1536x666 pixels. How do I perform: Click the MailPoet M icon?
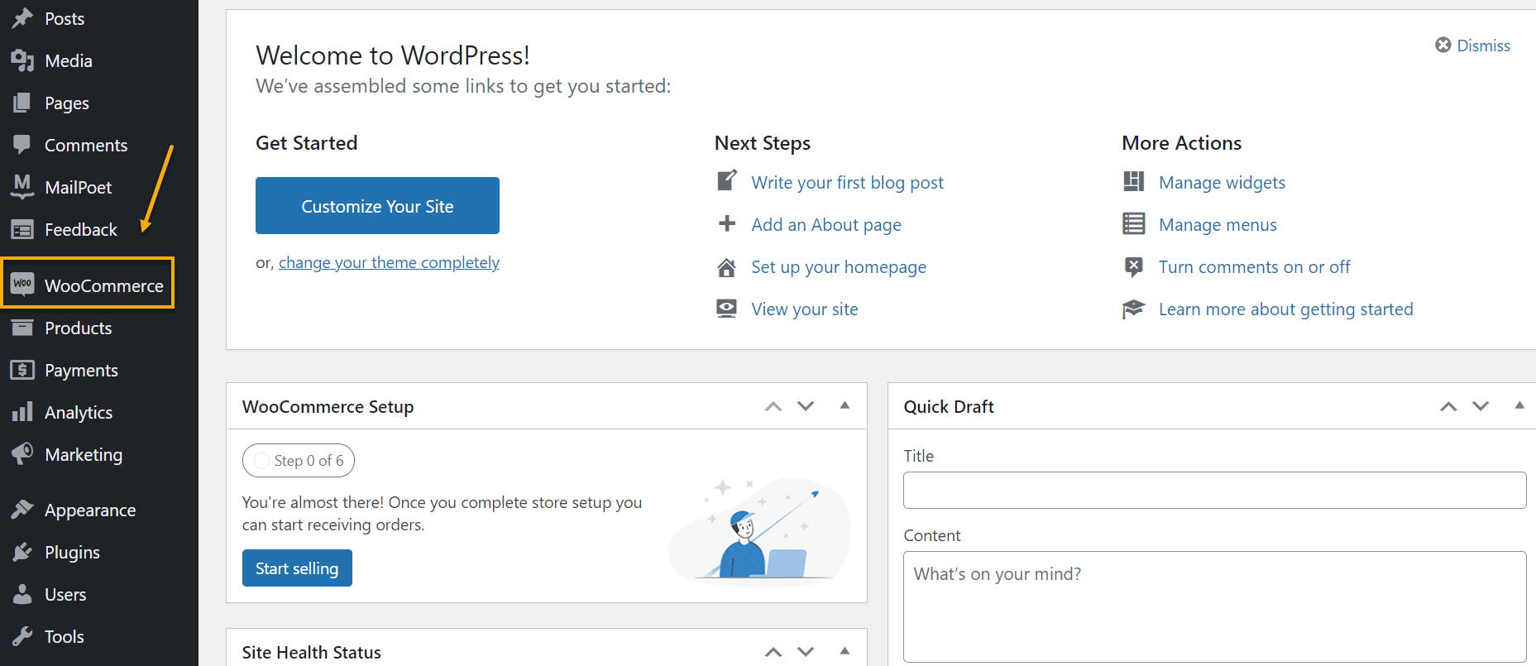point(22,186)
